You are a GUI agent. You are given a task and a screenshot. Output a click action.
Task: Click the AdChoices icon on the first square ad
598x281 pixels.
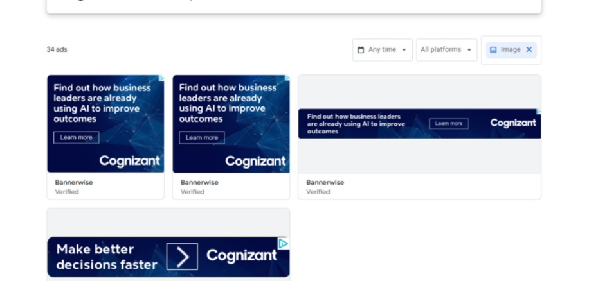point(161,78)
